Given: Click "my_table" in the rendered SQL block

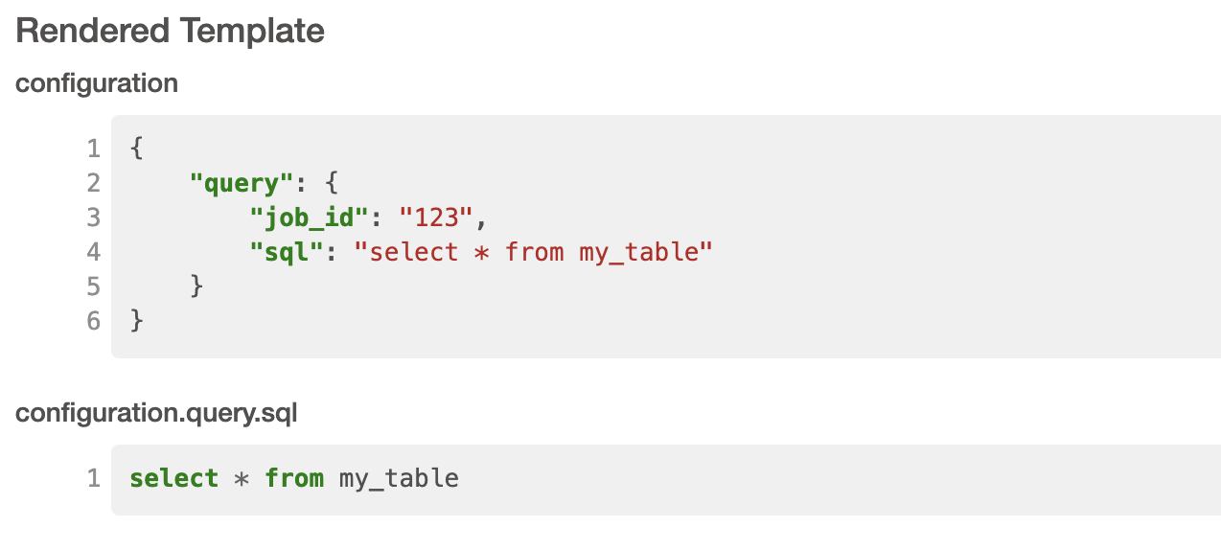Looking at the screenshot, I should [399, 478].
